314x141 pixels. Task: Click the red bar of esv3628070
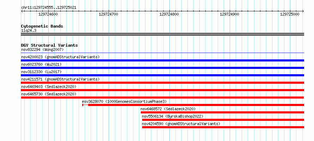[196, 105]
